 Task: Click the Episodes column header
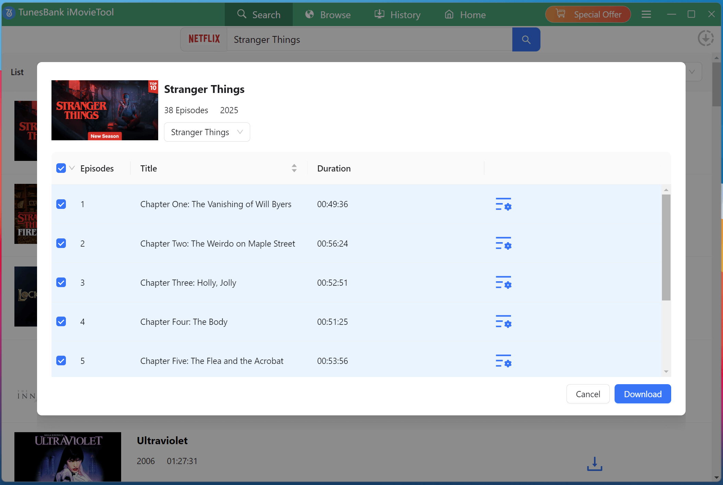[x=97, y=168]
